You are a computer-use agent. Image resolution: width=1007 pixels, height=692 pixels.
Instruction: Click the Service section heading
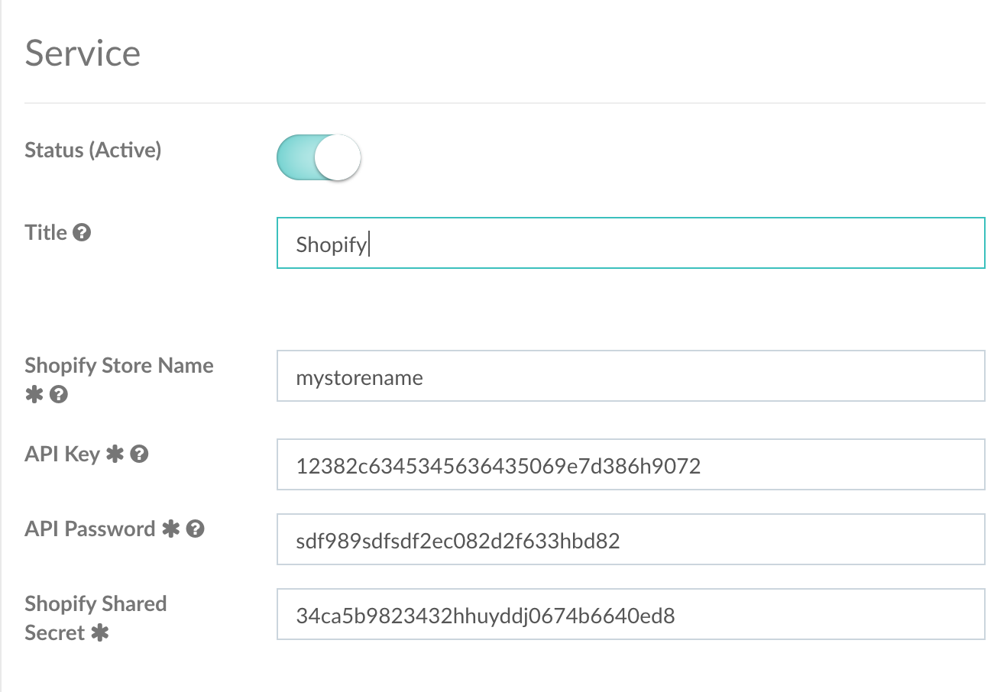pos(83,53)
